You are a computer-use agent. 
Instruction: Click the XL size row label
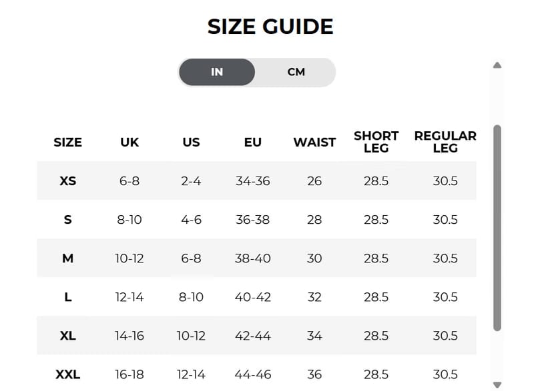pyautogui.click(x=68, y=336)
